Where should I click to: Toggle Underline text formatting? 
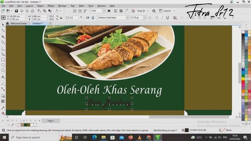pos(167,18)
